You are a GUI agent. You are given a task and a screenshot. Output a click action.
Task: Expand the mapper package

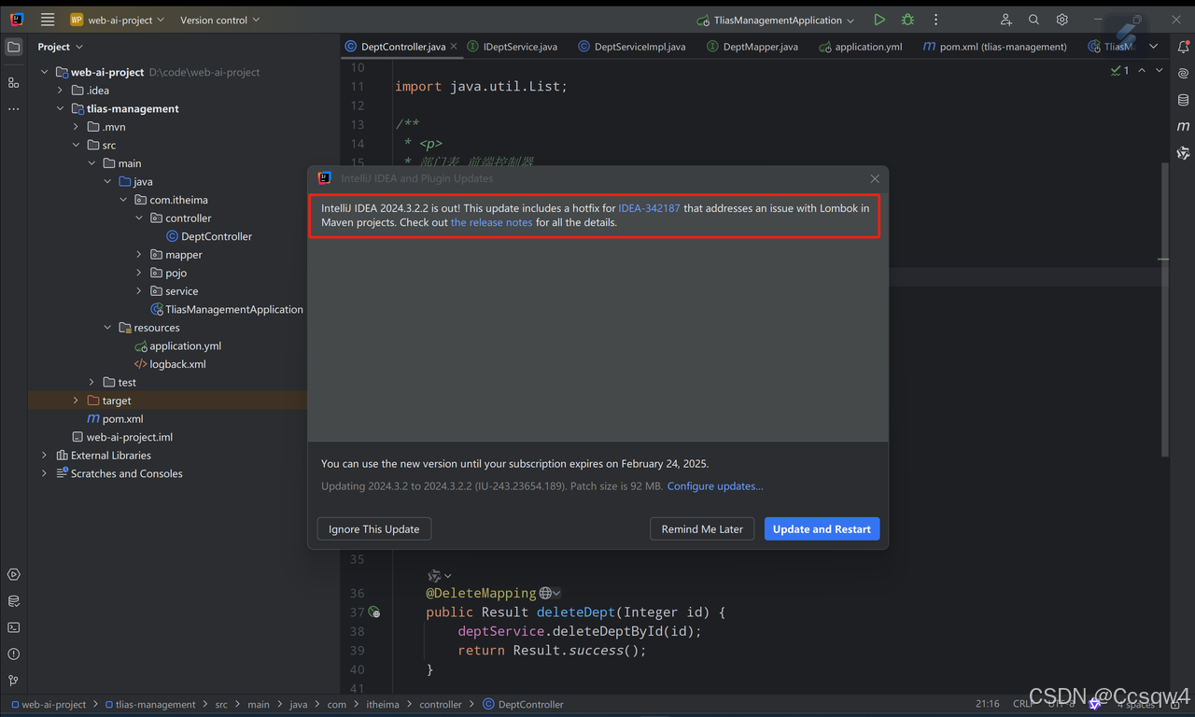139,255
